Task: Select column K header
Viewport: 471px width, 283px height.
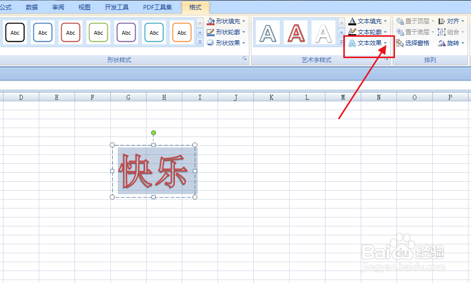Action: pyautogui.click(x=272, y=97)
